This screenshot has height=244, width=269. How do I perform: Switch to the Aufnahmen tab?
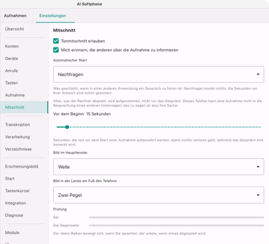15,16
